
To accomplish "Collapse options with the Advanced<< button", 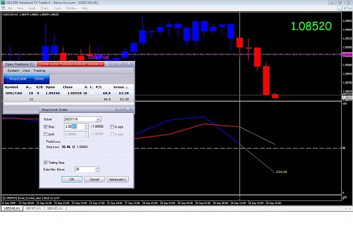I will 117,180.
